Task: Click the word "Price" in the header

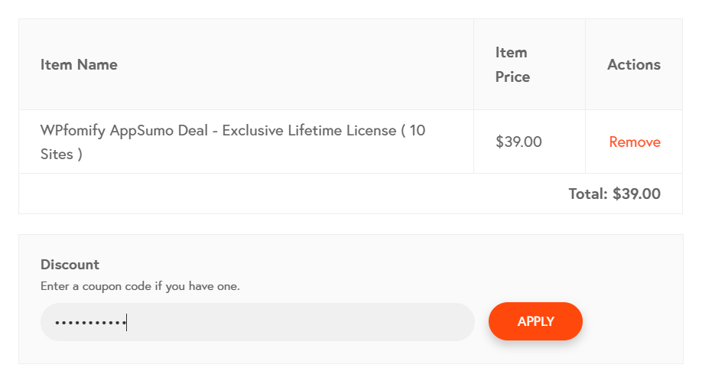Action: pyautogui.click(x=512, y=77)
